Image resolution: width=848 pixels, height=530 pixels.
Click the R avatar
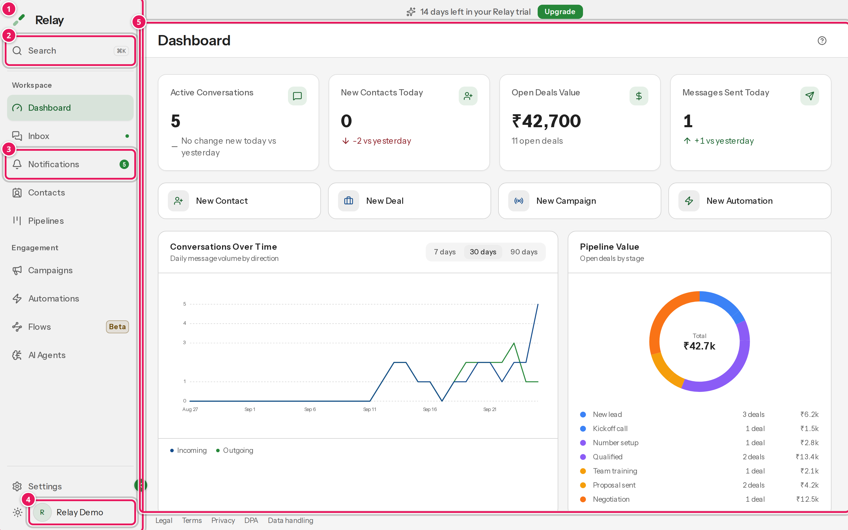(x=42, y=512)
